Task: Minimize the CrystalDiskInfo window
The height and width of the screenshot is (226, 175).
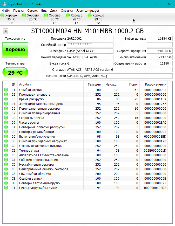Action: [145, 4]
